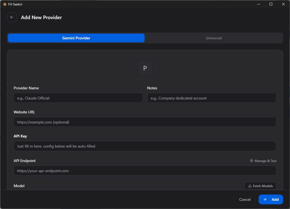The image size is (290, 209).
Task: Click the back arrow button
Action: (x=12, y=17)
